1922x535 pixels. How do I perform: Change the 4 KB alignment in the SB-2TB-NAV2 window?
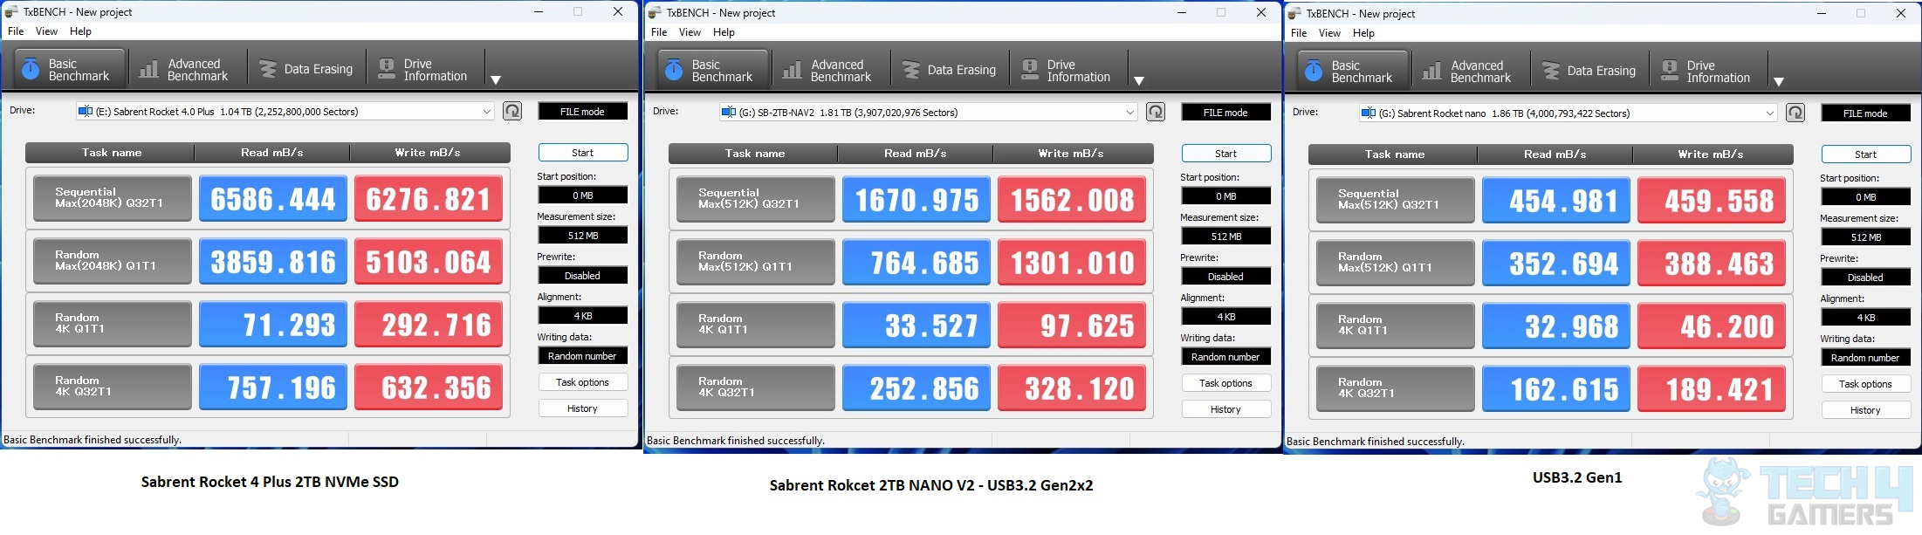(x=1226, y=317)
